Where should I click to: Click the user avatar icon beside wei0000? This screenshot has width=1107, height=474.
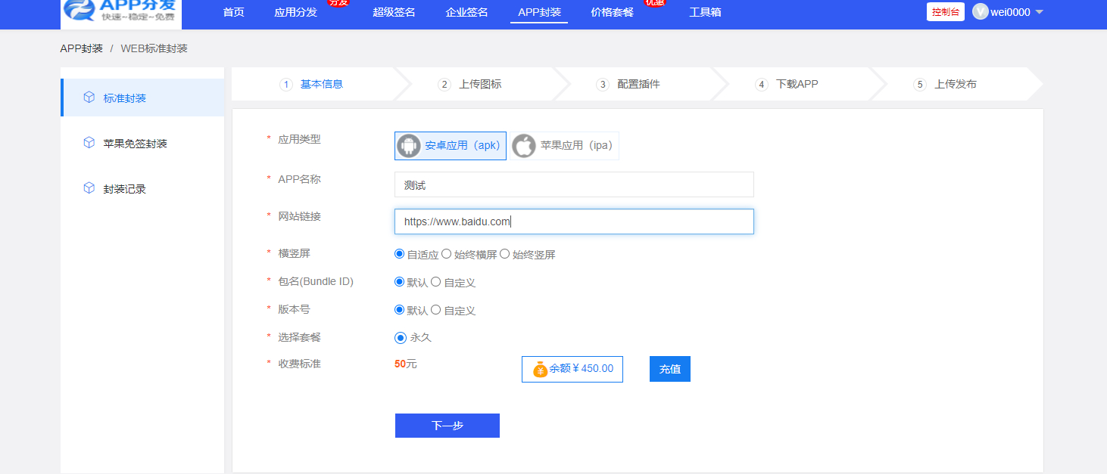coord(981,12)
